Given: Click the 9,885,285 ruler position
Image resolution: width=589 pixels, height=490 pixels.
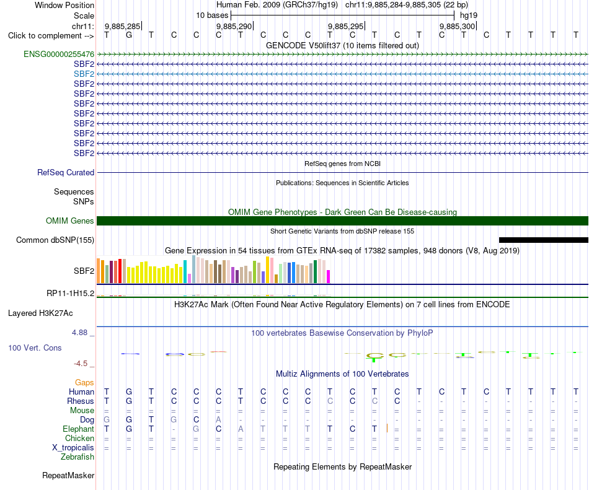Looking at the screenshot, I should 123,26.
